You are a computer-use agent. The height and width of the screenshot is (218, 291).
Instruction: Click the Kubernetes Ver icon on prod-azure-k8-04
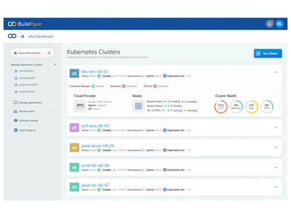165,150
